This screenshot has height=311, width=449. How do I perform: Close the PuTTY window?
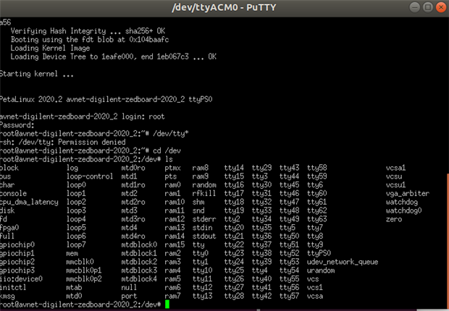coord(441,7)
